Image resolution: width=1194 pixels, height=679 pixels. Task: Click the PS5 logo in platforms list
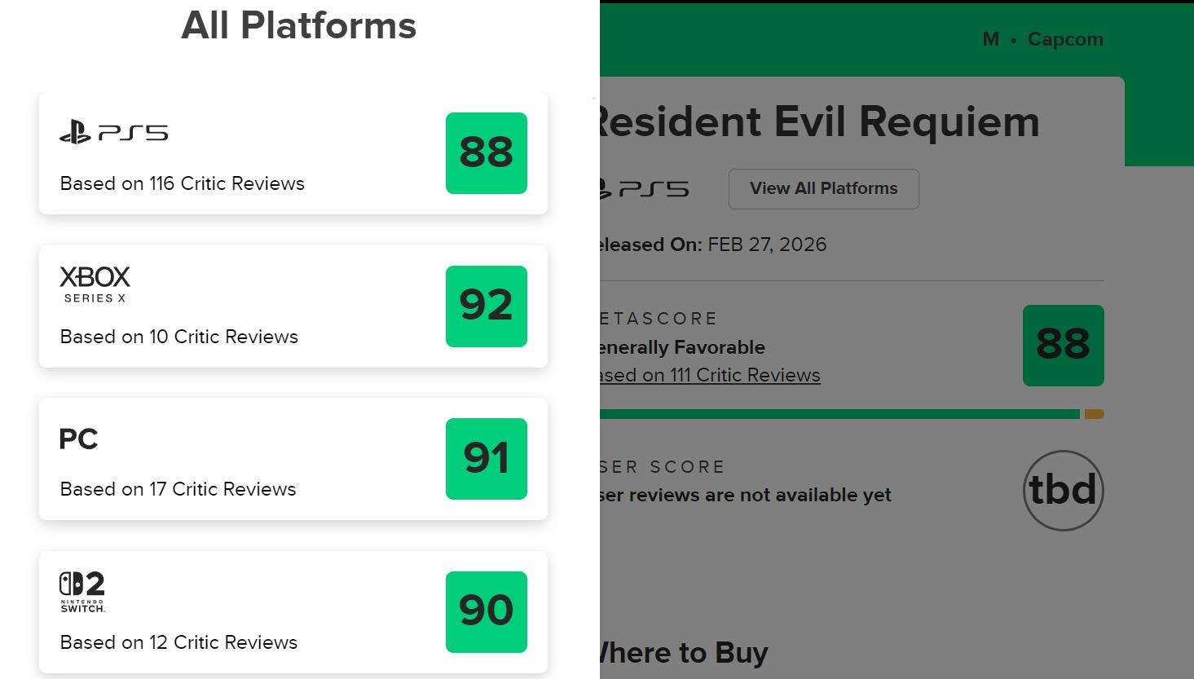(113, 132)
